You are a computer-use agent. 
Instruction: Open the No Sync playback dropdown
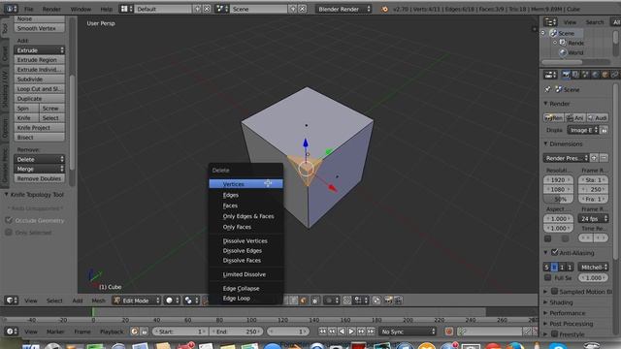pyautogui.click(x=408, y=332)
